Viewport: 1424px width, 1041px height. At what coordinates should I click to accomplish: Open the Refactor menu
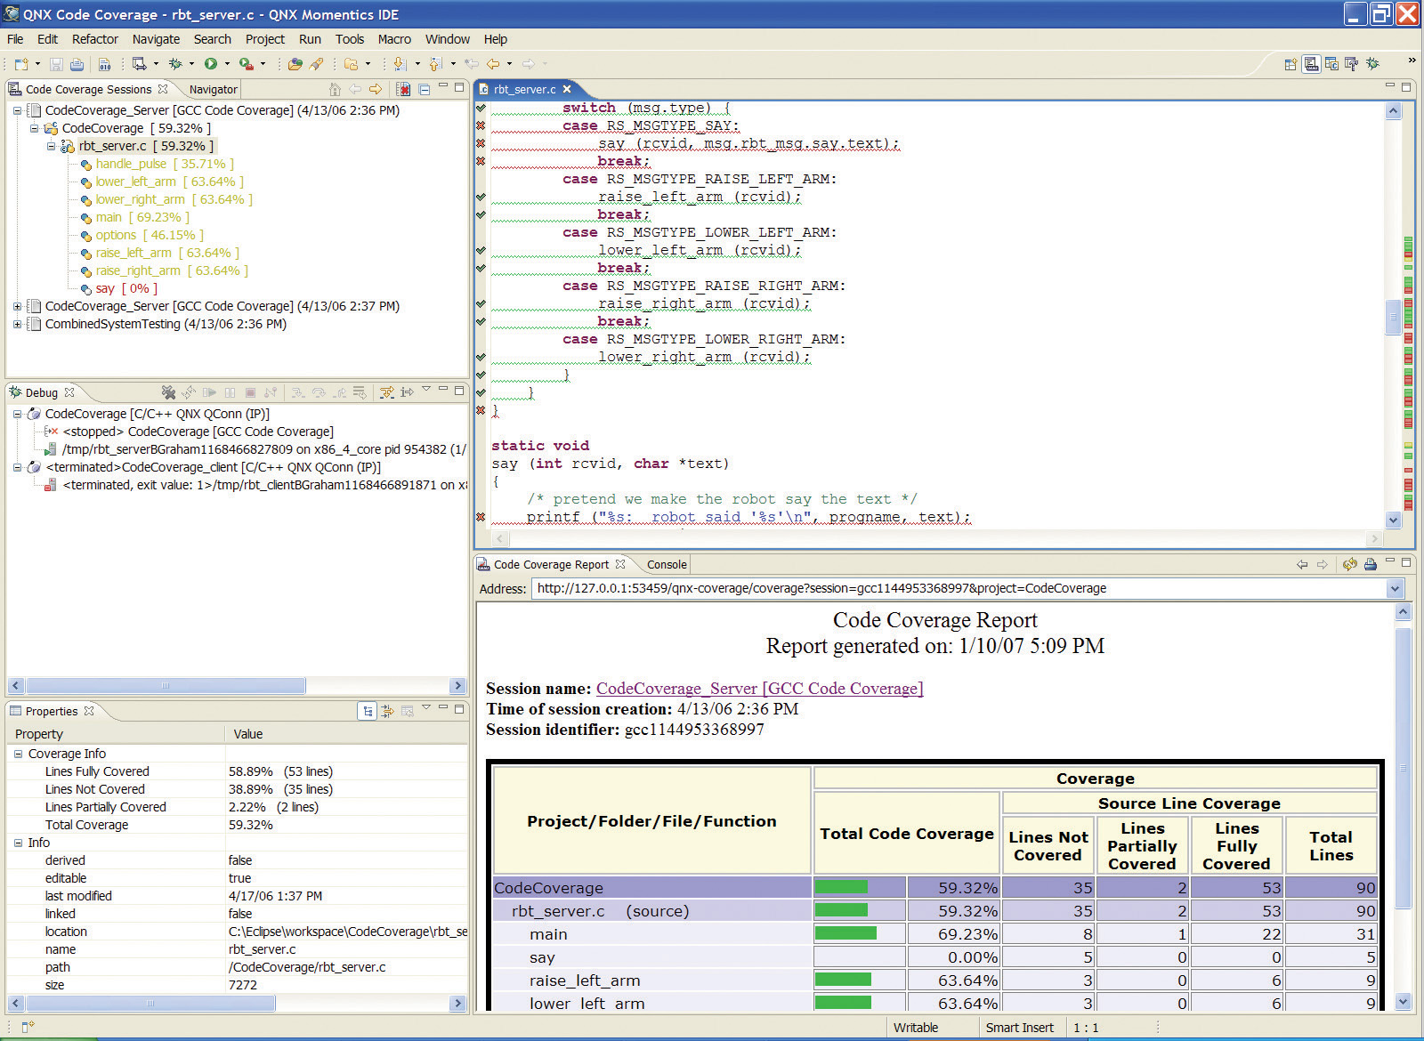coord(95,39)
